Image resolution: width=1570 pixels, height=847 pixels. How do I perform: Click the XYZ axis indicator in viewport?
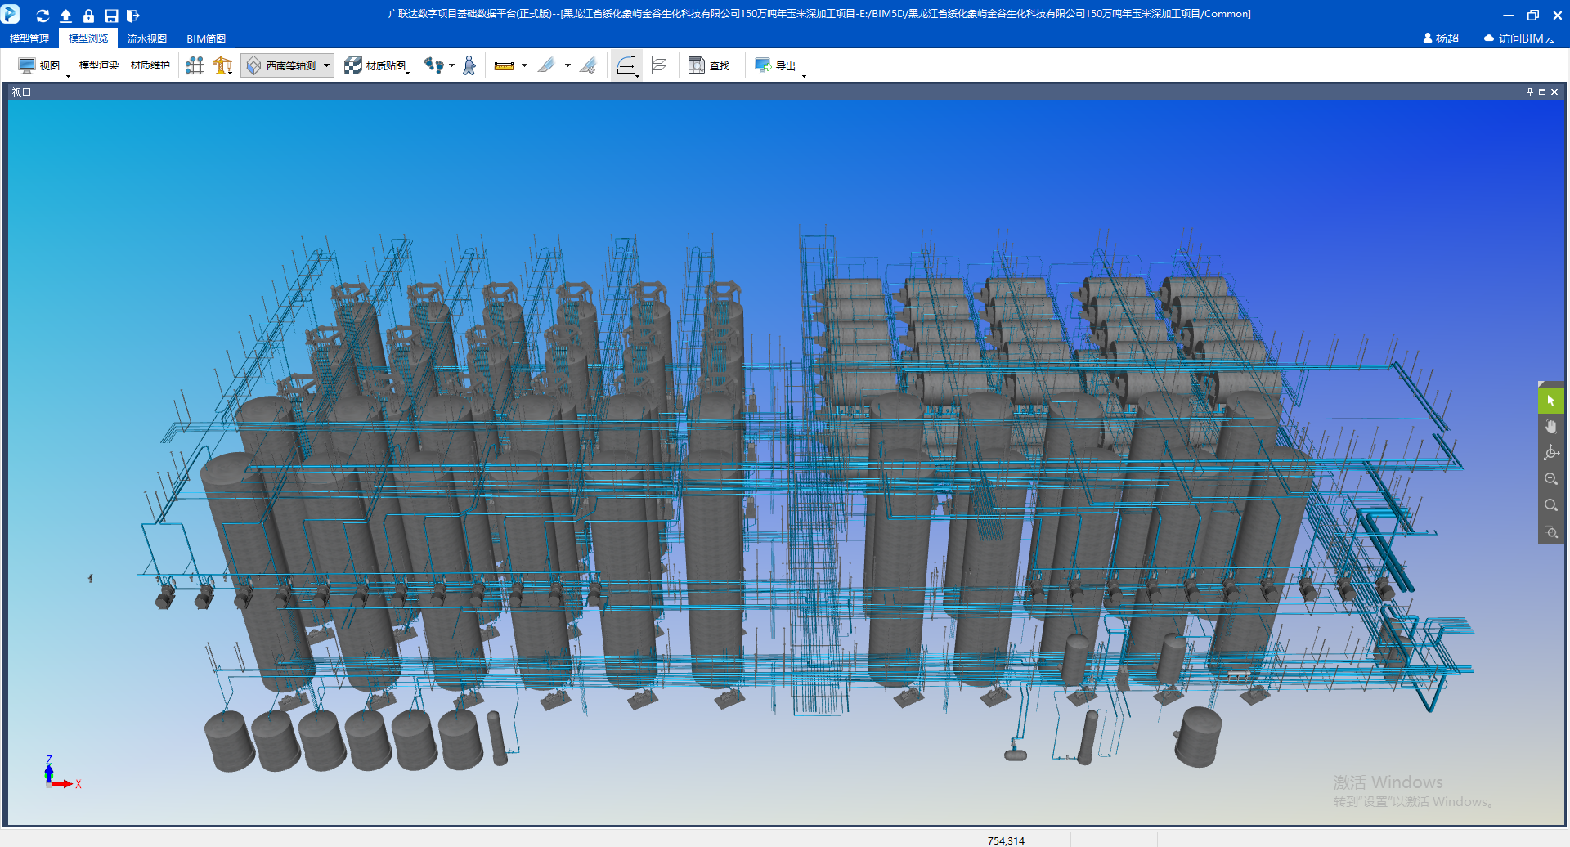[x=61, y=773]
